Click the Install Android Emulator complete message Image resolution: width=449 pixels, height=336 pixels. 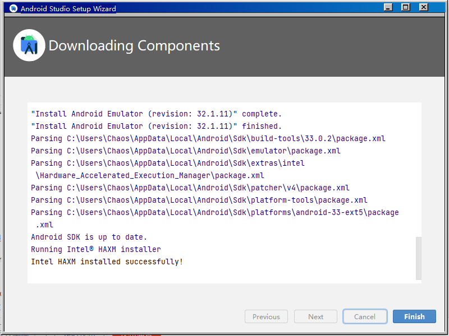pos(156,114)
